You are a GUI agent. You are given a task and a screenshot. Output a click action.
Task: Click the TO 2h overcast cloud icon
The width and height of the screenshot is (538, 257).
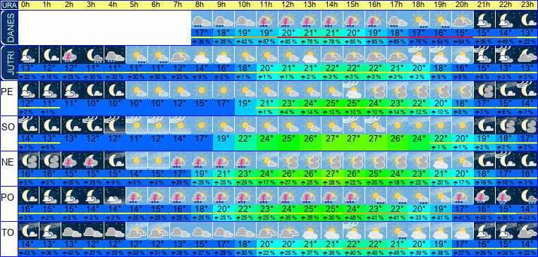click(x=71, y=231)
